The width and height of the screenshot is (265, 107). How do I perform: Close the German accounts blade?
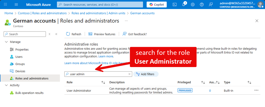(257, 21)
